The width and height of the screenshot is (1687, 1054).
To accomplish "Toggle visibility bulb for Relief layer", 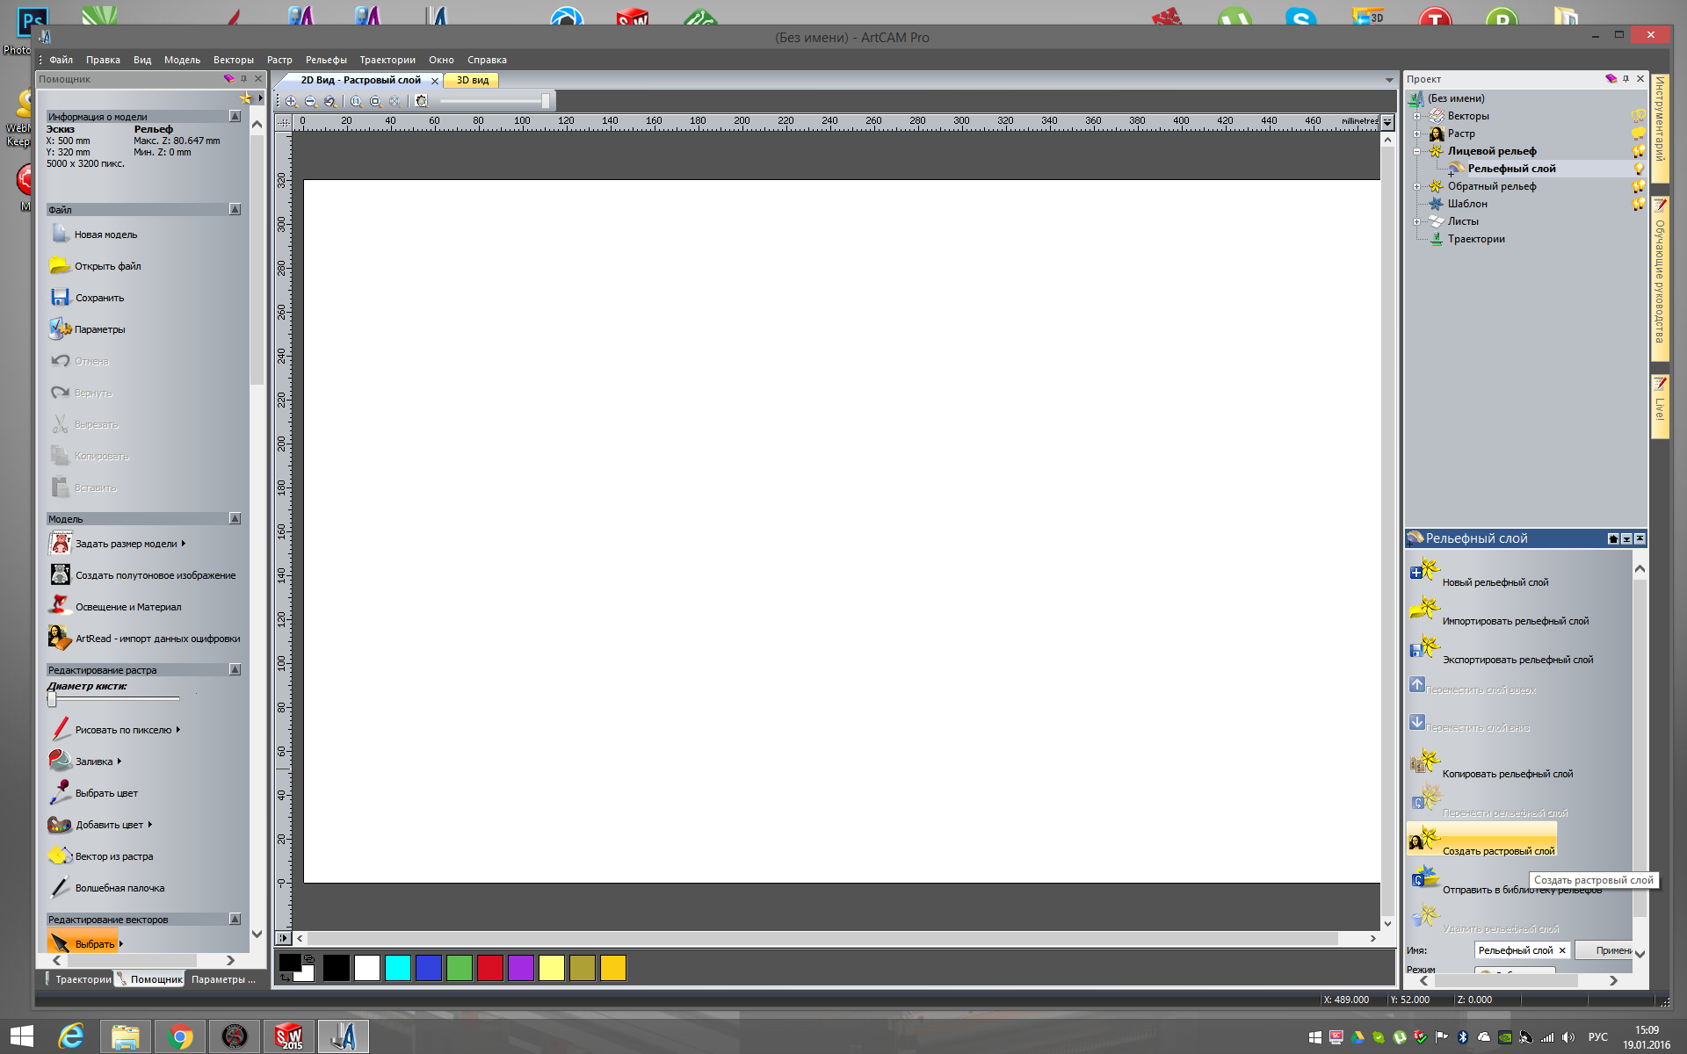I will click(1639, 169).
